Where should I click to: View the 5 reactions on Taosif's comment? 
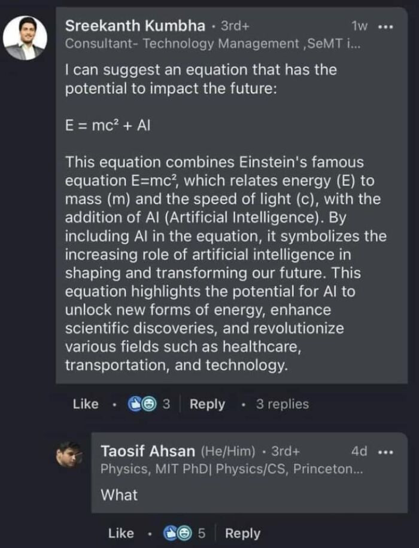point(202,532)
